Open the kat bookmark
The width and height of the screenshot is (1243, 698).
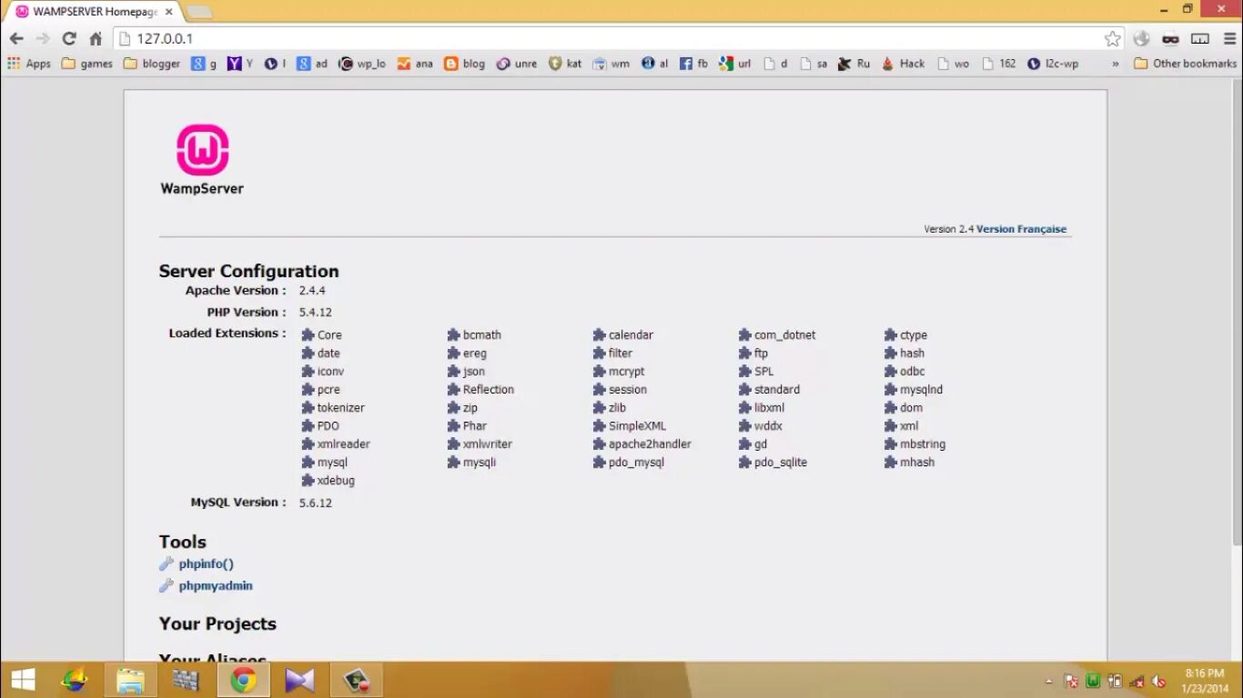tap(565, 64)
